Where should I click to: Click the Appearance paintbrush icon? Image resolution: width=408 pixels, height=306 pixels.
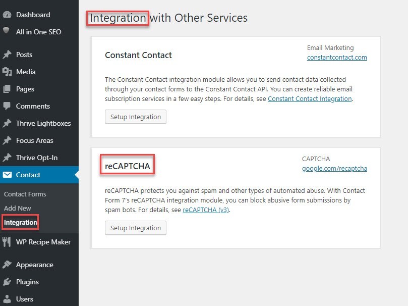tap(7, 265)
